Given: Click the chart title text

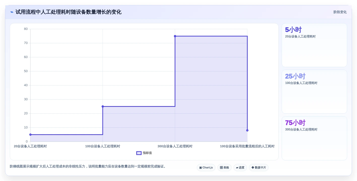Looking at the screenshot, I should click(x=68, y=12).
